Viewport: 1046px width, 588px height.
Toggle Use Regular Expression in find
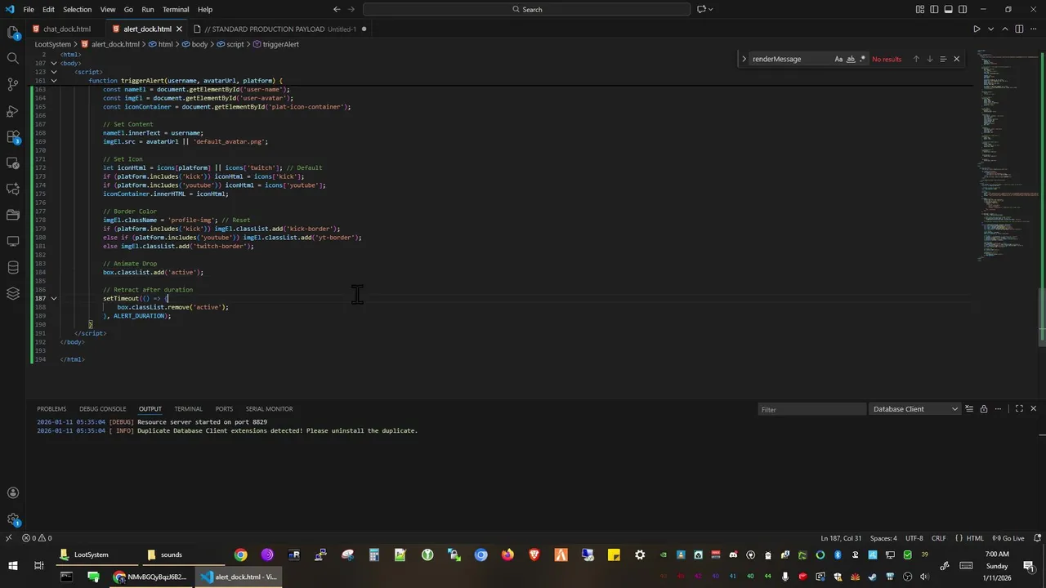coord(863,59)
